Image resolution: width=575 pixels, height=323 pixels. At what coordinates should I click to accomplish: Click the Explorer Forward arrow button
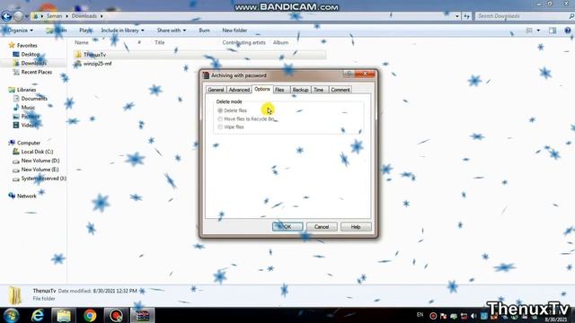pyautogui.click(x=18, y=16)
